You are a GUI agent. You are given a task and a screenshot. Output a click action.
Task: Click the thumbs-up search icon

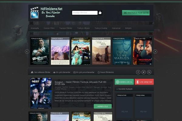click(x=100, y=12)
